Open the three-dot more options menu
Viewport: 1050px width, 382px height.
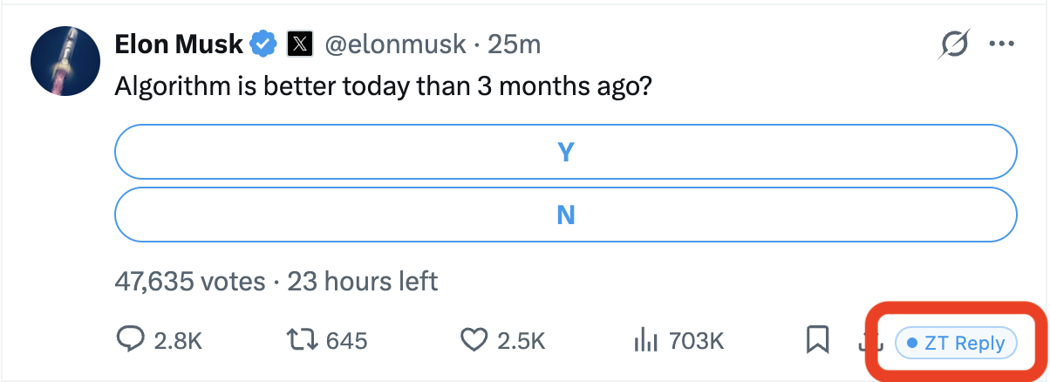pos(1001,44)
